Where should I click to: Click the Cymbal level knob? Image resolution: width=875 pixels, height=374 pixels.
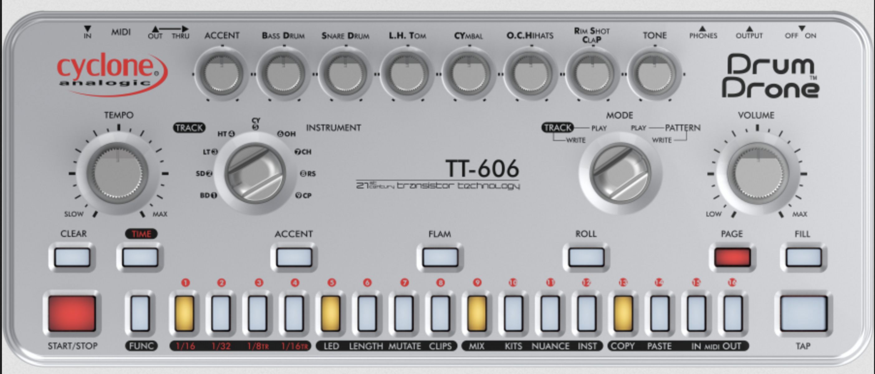click(x=469, y=74)
